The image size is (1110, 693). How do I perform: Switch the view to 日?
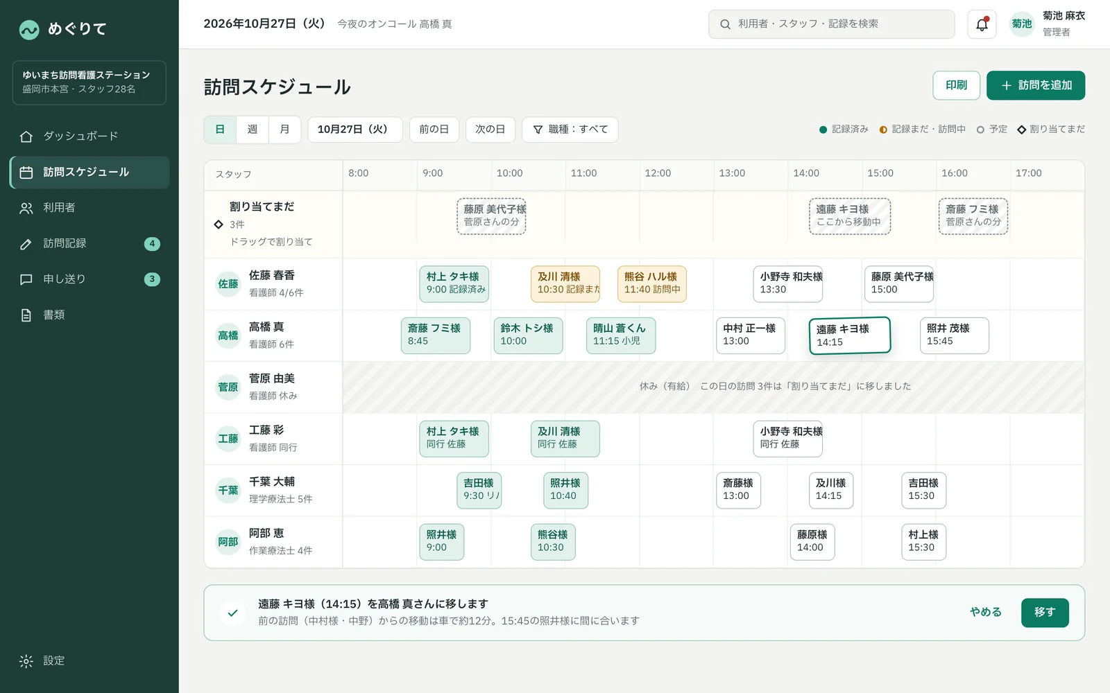point(220,130)
